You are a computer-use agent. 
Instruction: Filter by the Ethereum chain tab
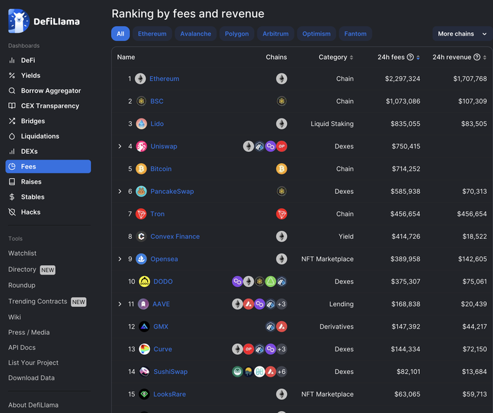click(x=152, y=34)
